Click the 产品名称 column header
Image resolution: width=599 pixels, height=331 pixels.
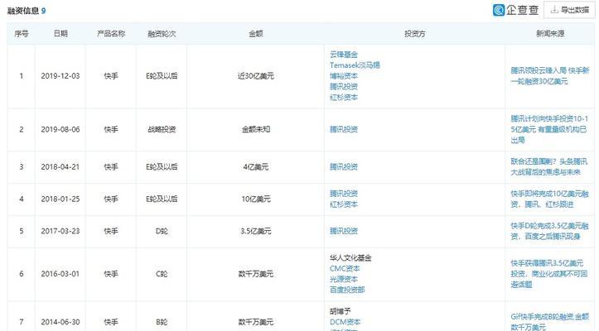(111, 34)
